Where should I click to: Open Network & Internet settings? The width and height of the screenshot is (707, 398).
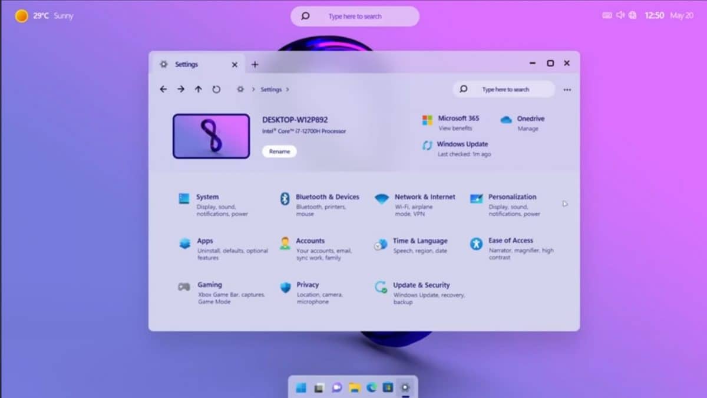pyautogui.click(x=424, y=197)
